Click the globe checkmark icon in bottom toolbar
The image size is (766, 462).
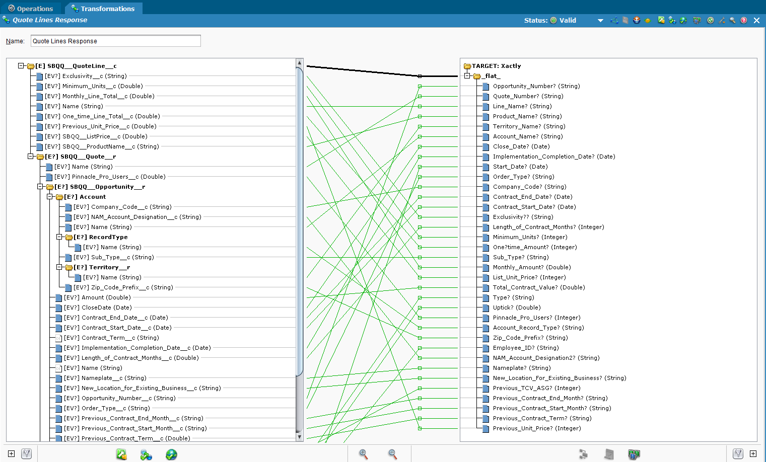point(171,454)
